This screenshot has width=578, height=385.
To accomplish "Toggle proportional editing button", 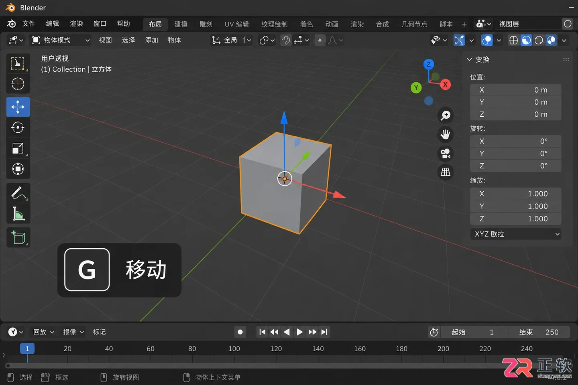I will point(320,40).
